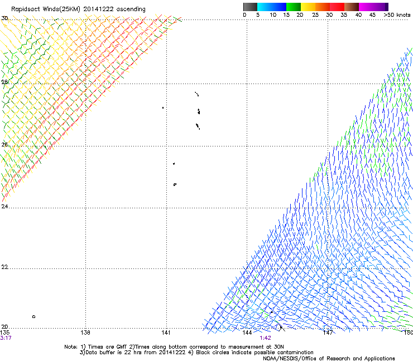Click the yellow 20-25 knots legend swatch
413x362 pixels.
308,7
